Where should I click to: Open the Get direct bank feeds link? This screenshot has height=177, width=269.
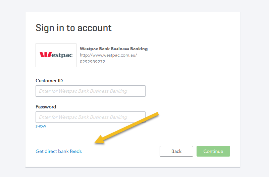(x=59, y=151)
